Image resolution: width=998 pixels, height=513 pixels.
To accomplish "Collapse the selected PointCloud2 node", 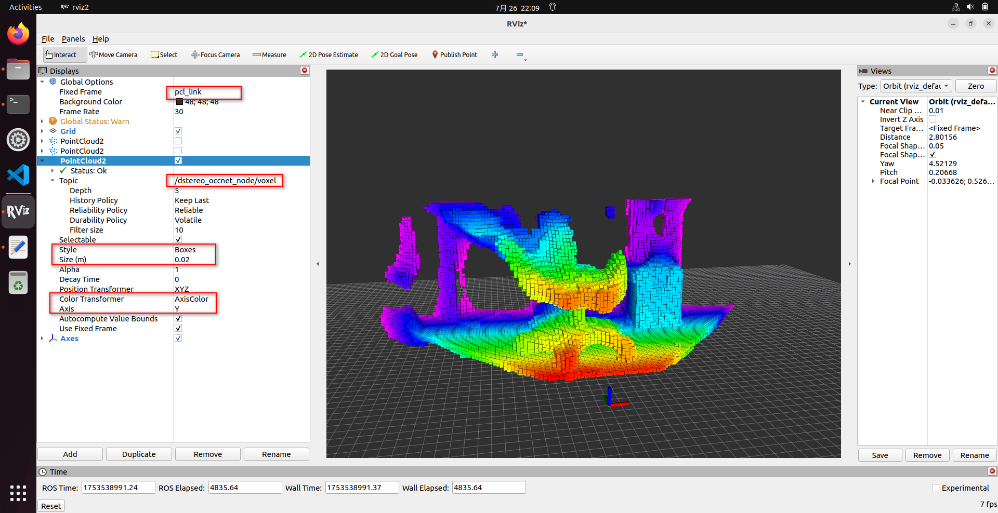I will tap(42, 160).
